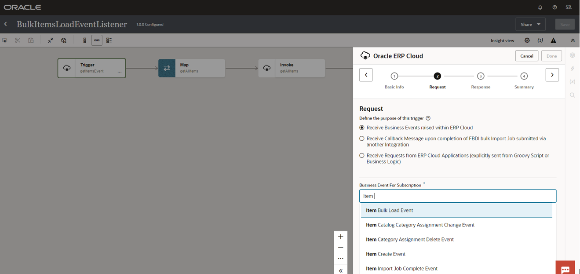Go to the Basic Info wizard step

394,76
